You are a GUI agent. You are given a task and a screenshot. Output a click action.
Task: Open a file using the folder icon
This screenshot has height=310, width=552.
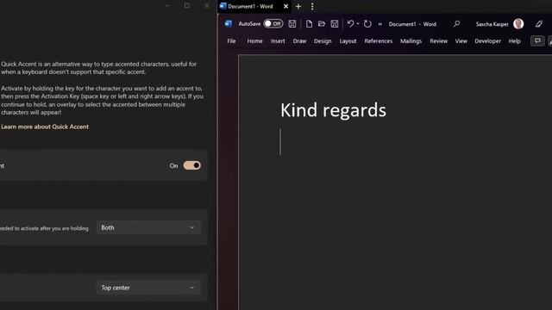[322, 23]
